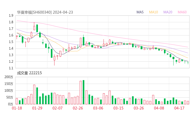Click the 03-06 date axis label
Image resolution: width=192 pixels, height=114 pixels.
coord(98,108)
